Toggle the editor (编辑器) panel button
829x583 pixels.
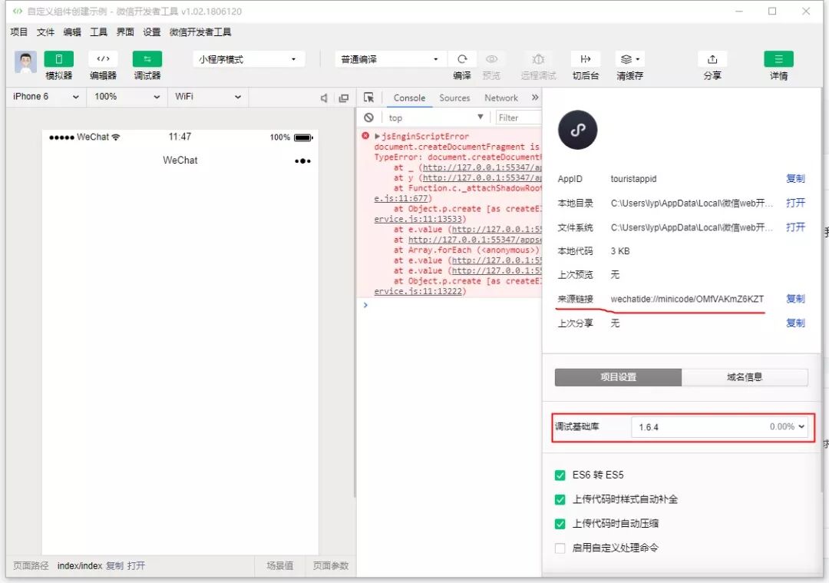pyautogui.click(x=103, y=58)
